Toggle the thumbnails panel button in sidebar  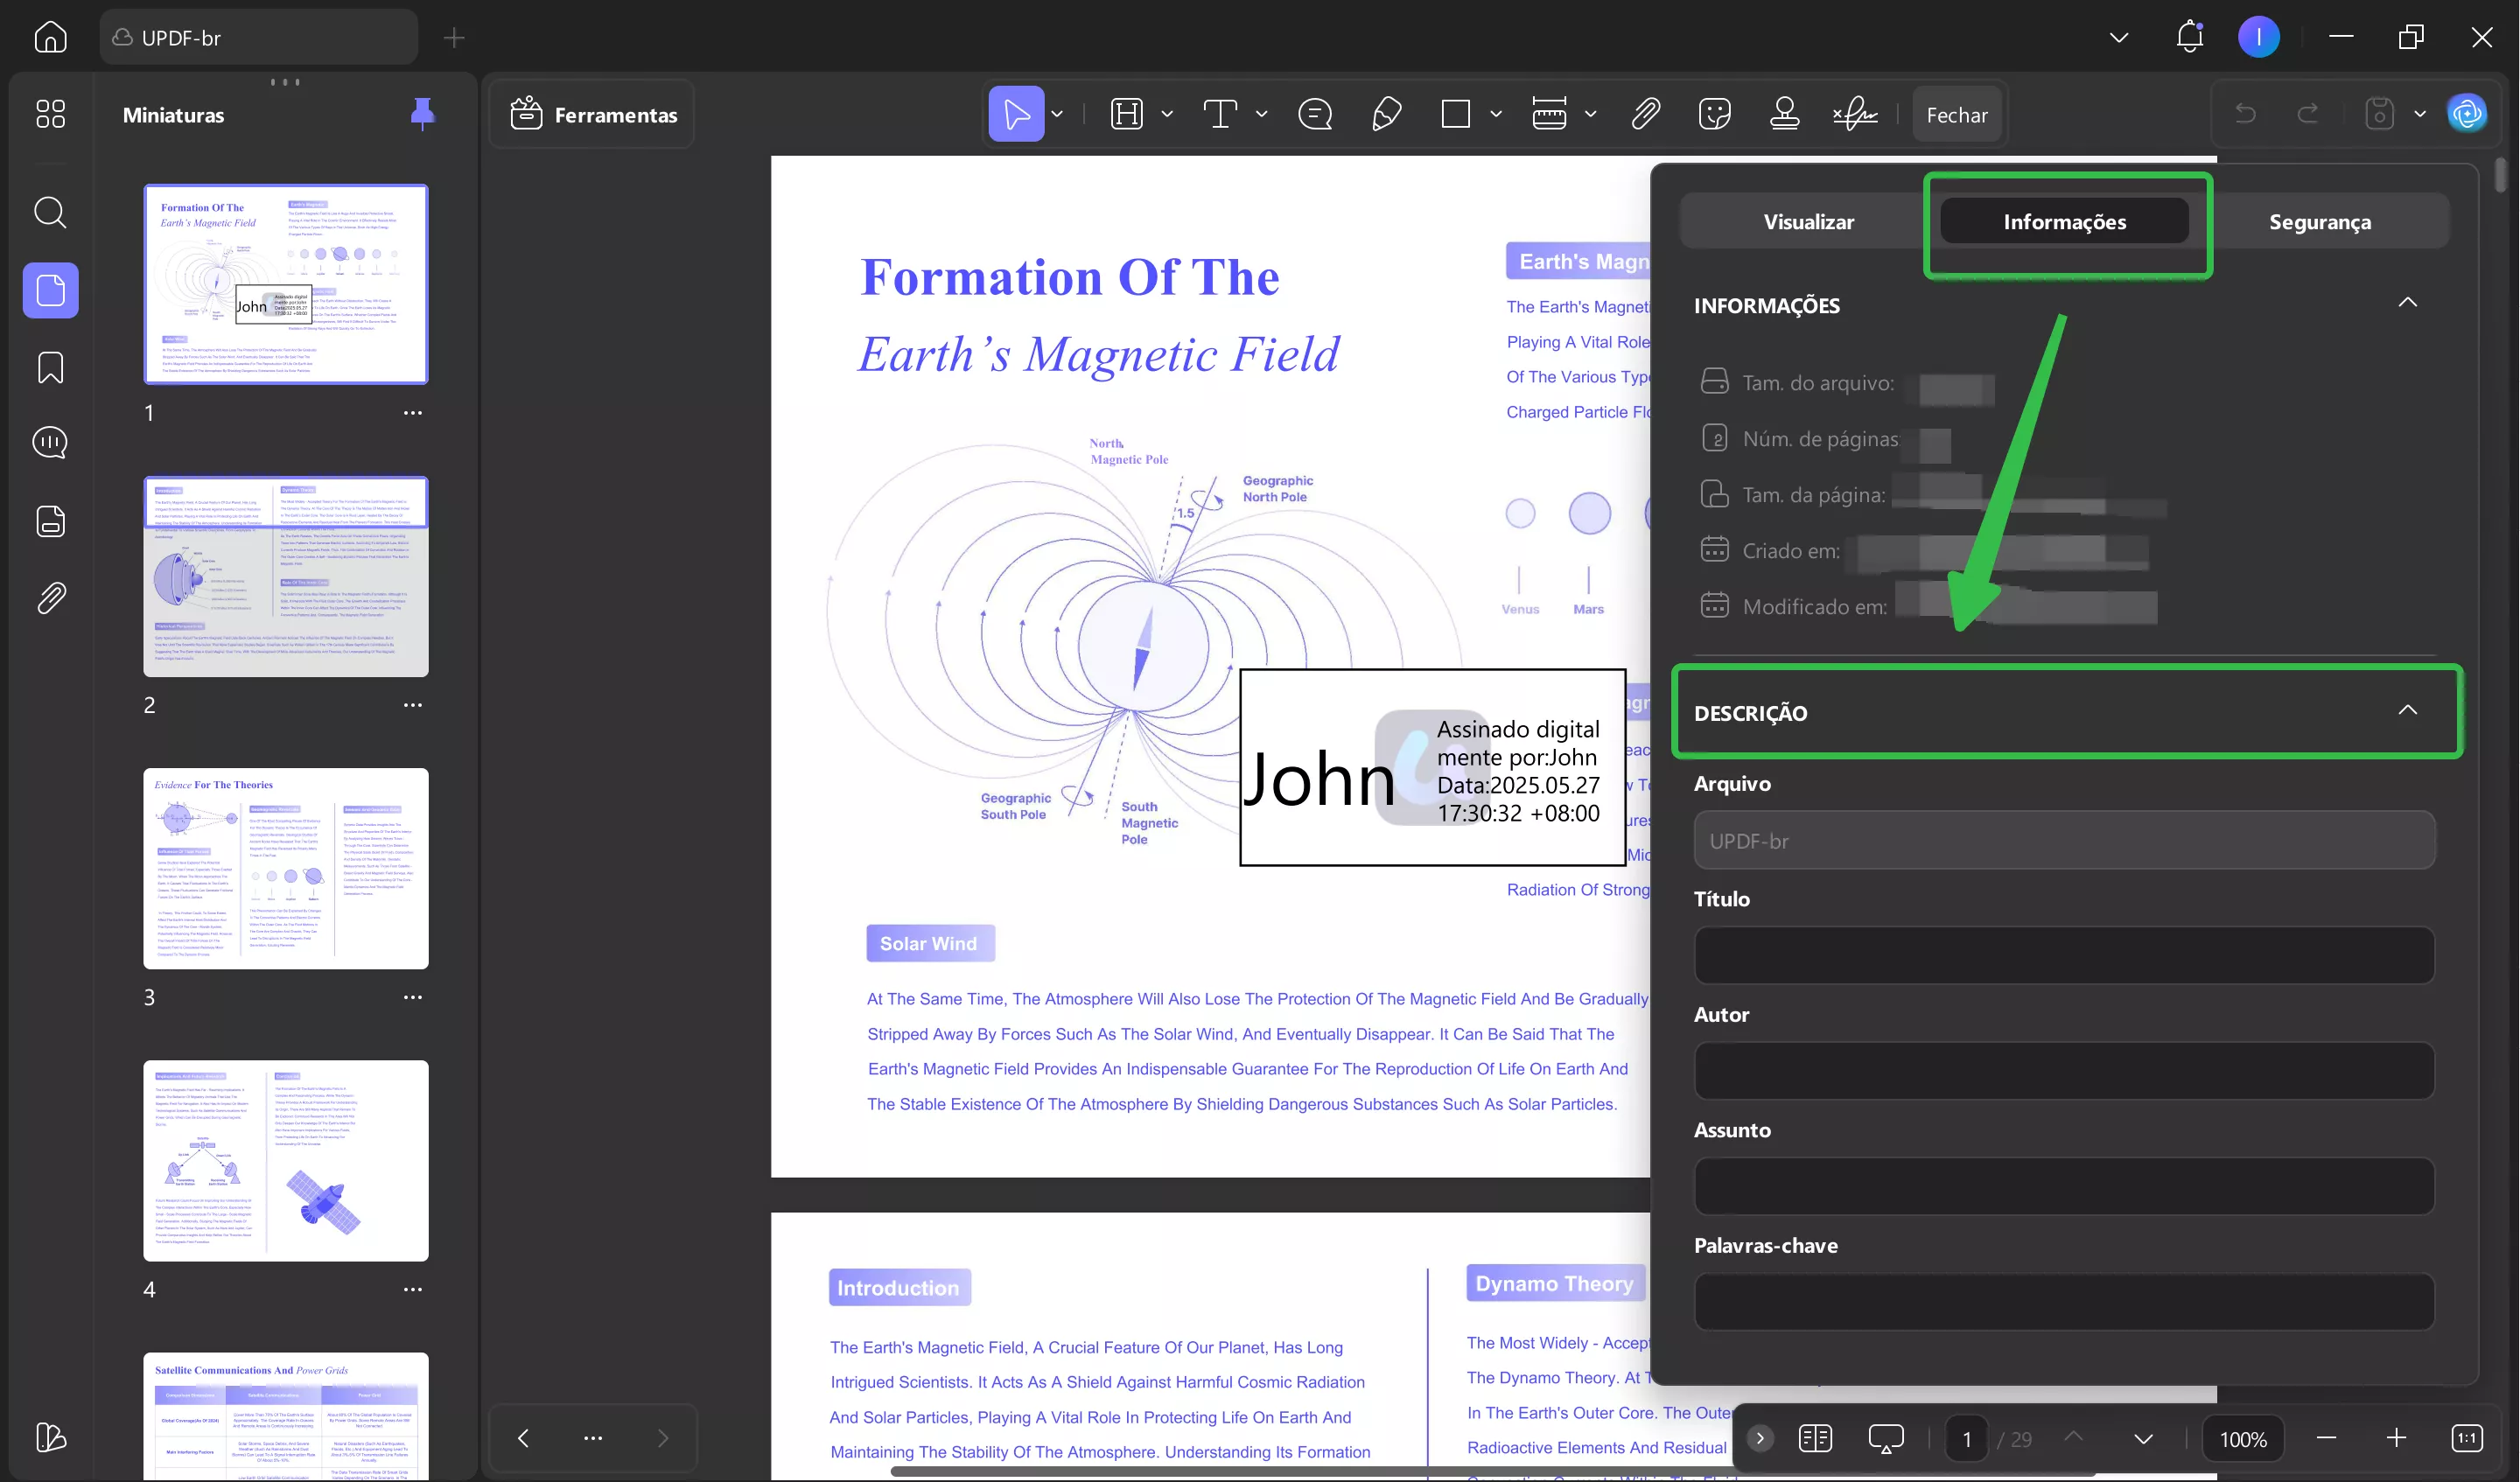[50, 291]
